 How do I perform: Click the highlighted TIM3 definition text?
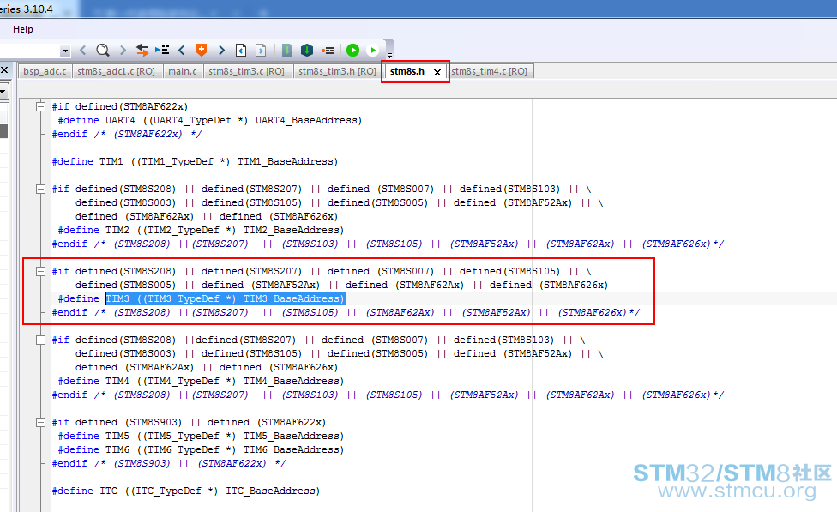(226, 299)
